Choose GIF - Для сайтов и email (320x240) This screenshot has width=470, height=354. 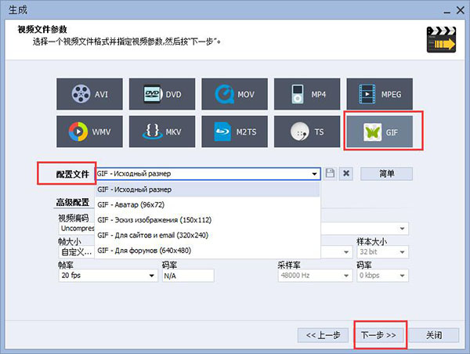208,235
